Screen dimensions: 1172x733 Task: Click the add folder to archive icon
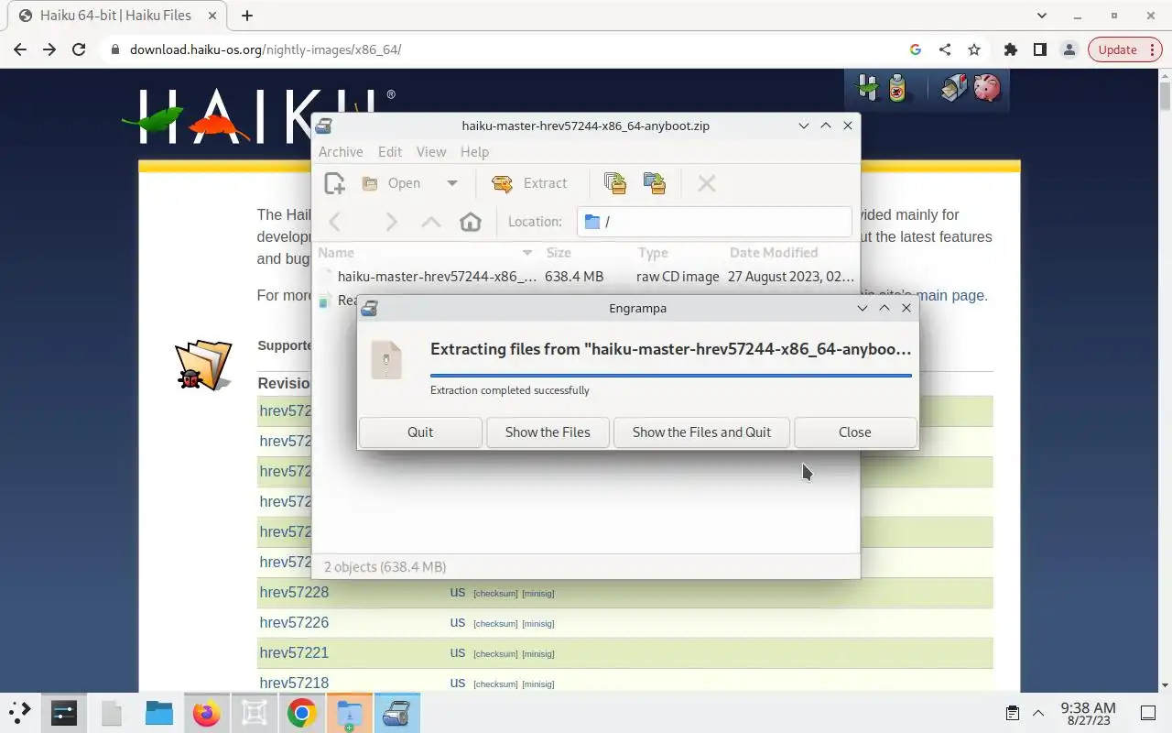(x=654, y=183)
